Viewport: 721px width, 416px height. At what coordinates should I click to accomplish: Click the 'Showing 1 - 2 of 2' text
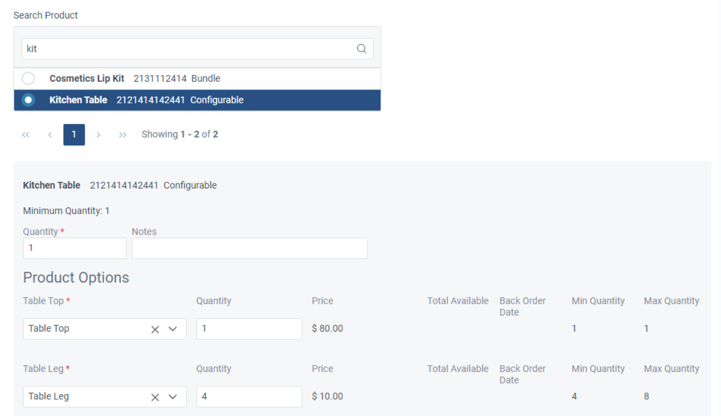(x=180, y=135)
